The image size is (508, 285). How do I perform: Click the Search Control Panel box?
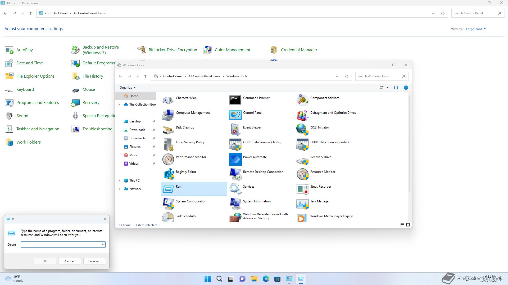(477, 13)
